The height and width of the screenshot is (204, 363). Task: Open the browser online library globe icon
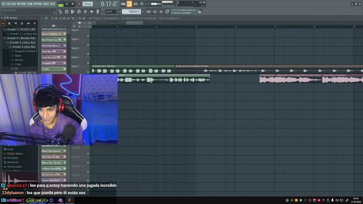point(22,23)
